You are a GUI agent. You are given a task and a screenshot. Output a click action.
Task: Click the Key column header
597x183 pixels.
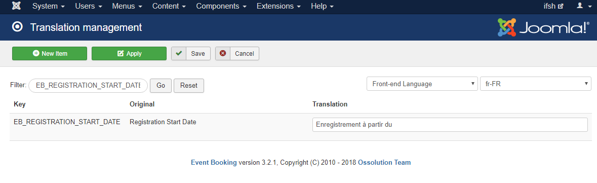pos(19,104)
